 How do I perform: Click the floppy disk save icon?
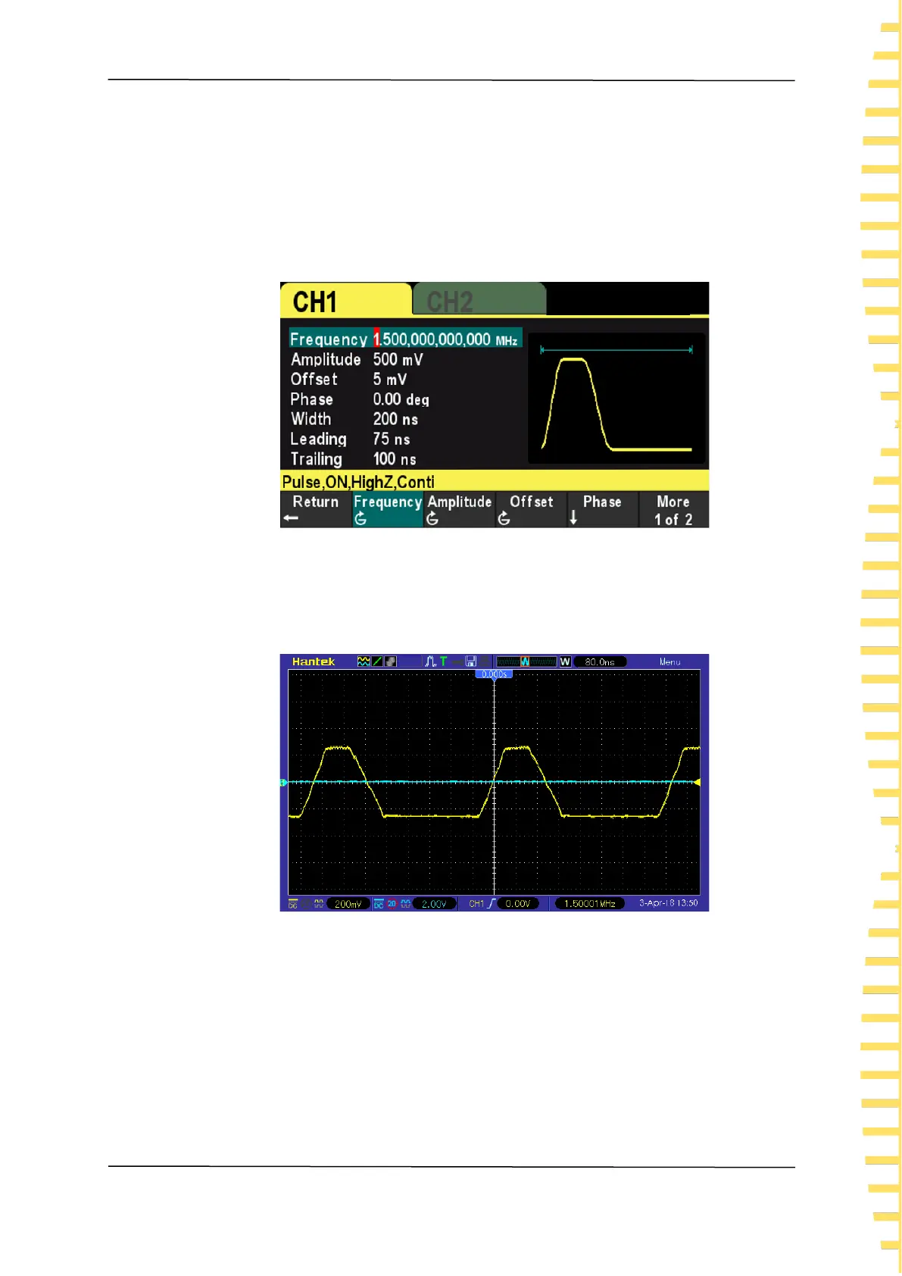(x=470, y=661)
